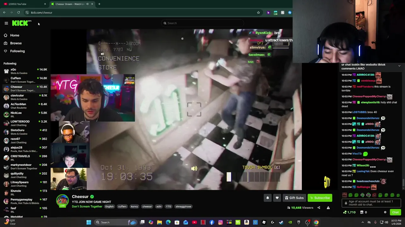The width and height of the screenshot is (405, 227).
Task: Go back in browser history
Action: [x=4, y=13]
